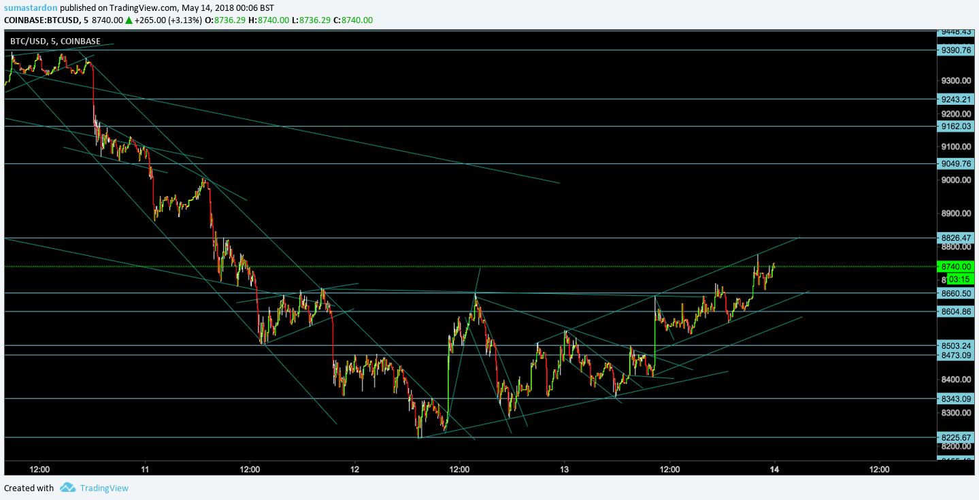
Task: Select the 9243.21 price level label
Action: pos(955,99)
